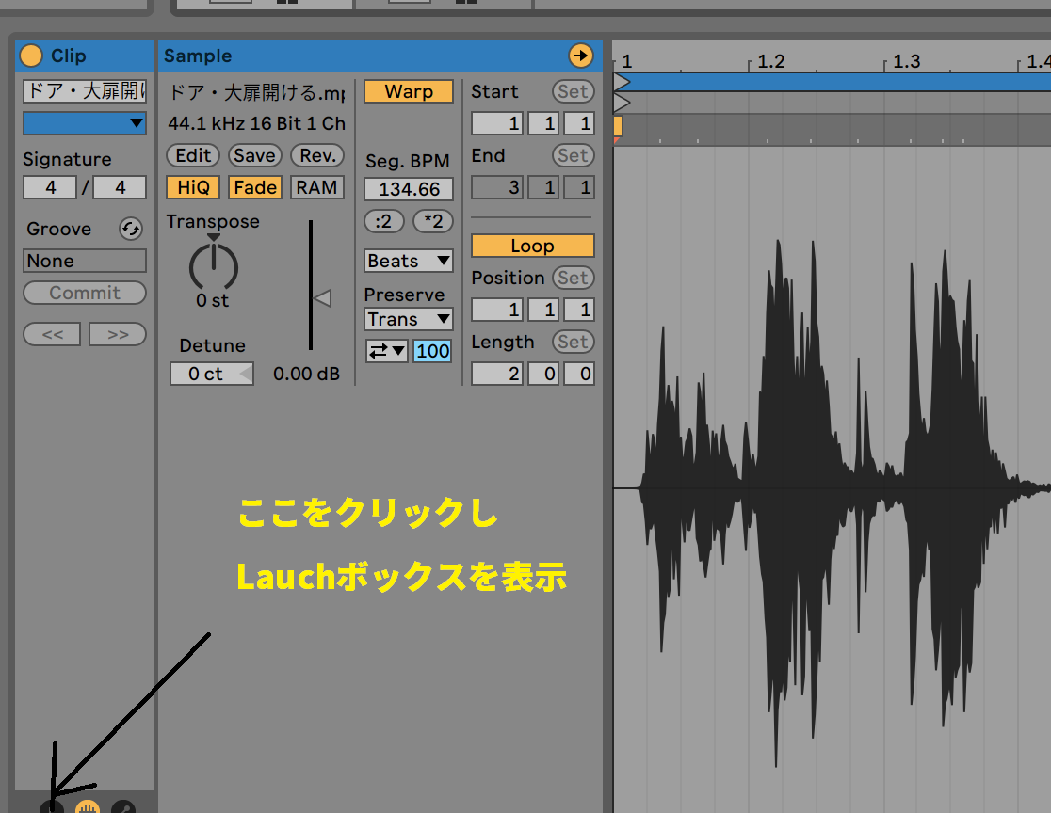Click the clip name field
This screenshot has height=813, width=1051.
click(85, 91)
